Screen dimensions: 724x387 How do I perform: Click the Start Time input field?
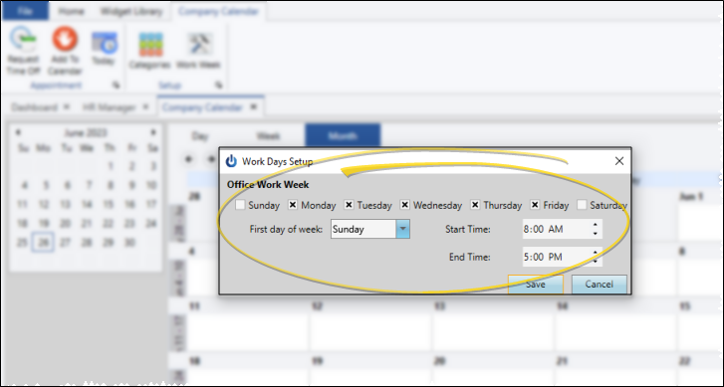click(556, 229)
